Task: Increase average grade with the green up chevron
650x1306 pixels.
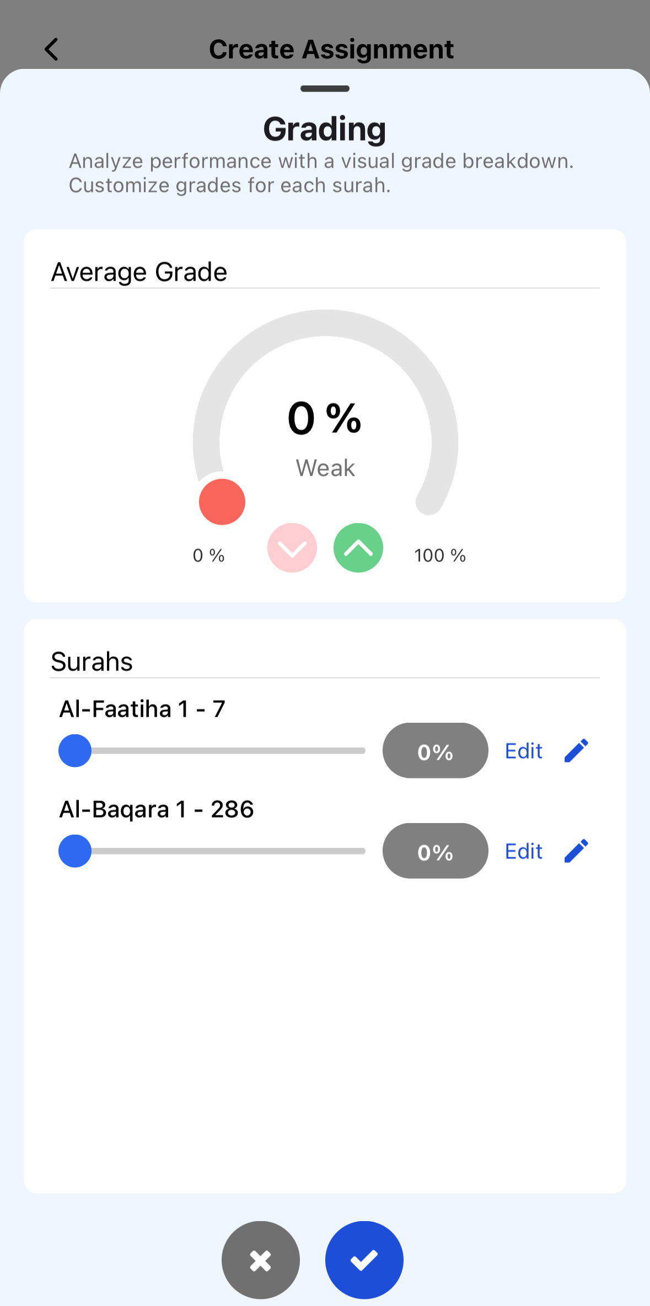Action: click(358, 548)
